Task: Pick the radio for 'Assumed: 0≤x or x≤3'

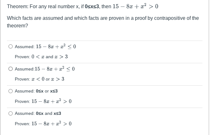Action: click(x=11, y=91)
